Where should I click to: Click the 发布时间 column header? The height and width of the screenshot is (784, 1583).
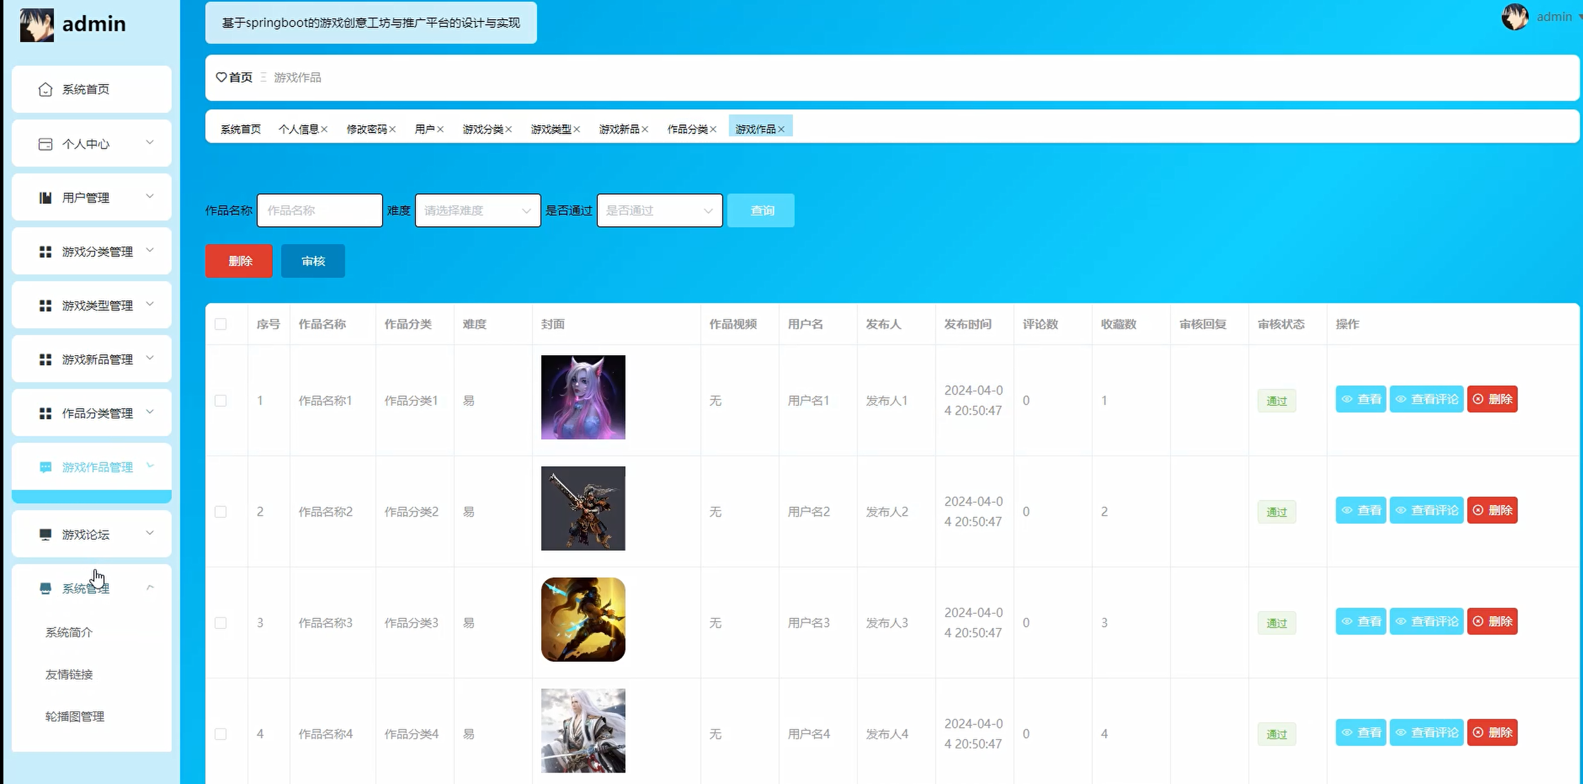click(x=968, y=325)
